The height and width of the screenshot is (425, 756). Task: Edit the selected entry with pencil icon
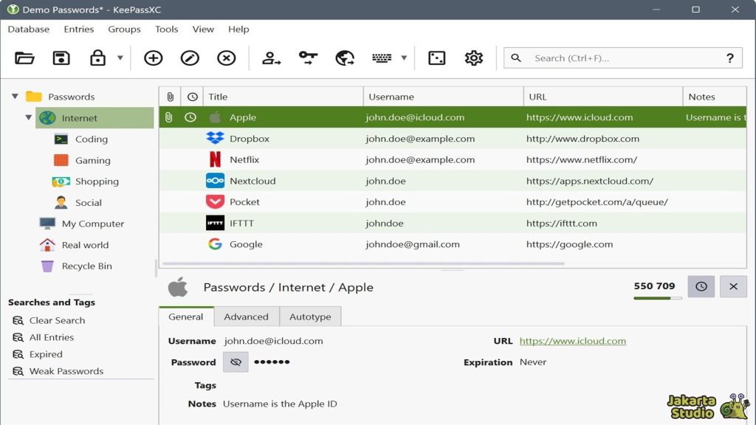pos(190,58)
